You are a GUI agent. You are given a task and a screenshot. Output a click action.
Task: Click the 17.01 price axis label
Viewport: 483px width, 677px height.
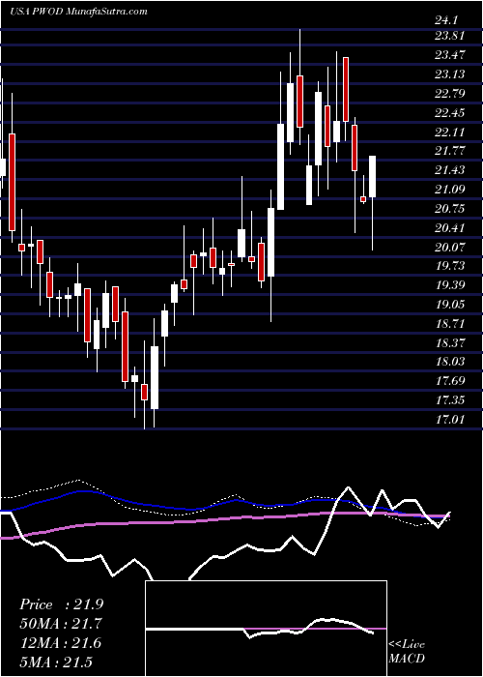point(450,419)
